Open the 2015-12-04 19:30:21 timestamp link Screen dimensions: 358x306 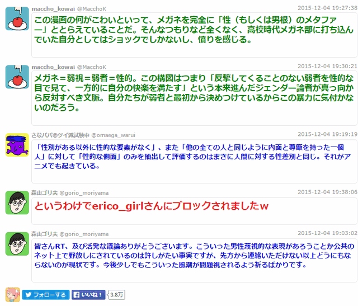(x=326, y=66)
